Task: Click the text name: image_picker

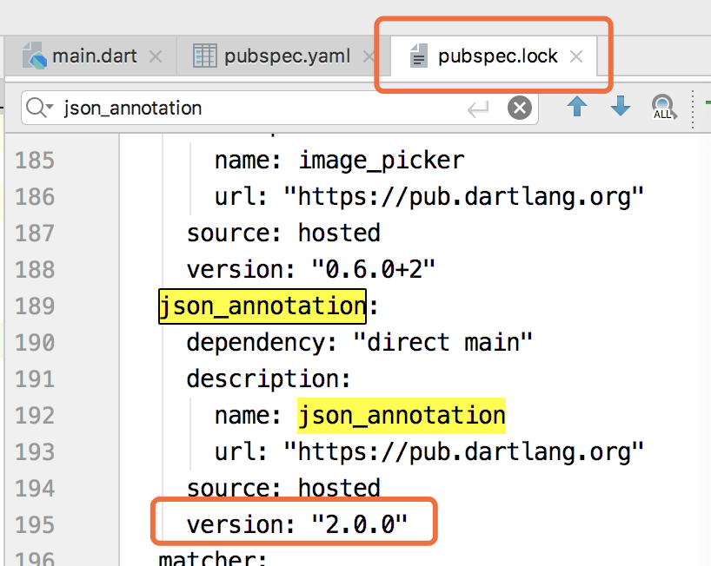Action: [339, 161]
